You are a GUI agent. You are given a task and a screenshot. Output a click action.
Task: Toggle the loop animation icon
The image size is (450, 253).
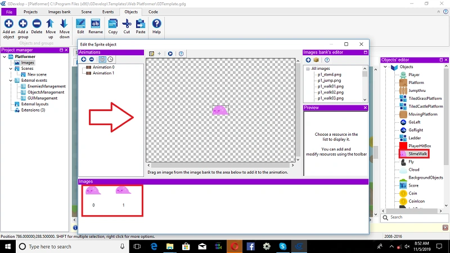[102, 59]
